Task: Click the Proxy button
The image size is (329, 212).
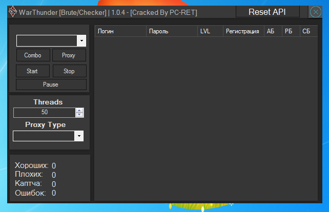Action: [69, 55]
